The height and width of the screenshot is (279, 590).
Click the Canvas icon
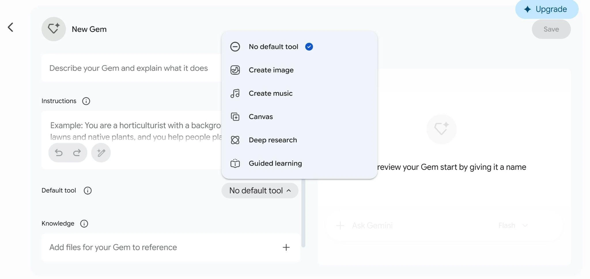click(235, 117)
